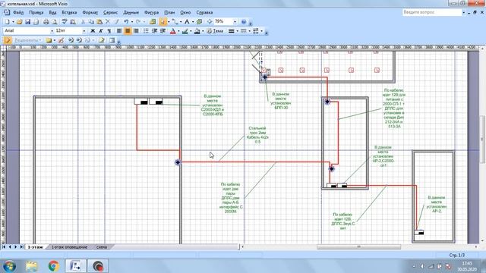Open the Вид menu
Screen dimensions: 486x273
point(52,12)
